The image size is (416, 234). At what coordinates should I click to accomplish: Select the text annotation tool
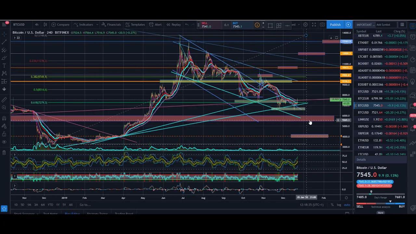pos(4,66)
